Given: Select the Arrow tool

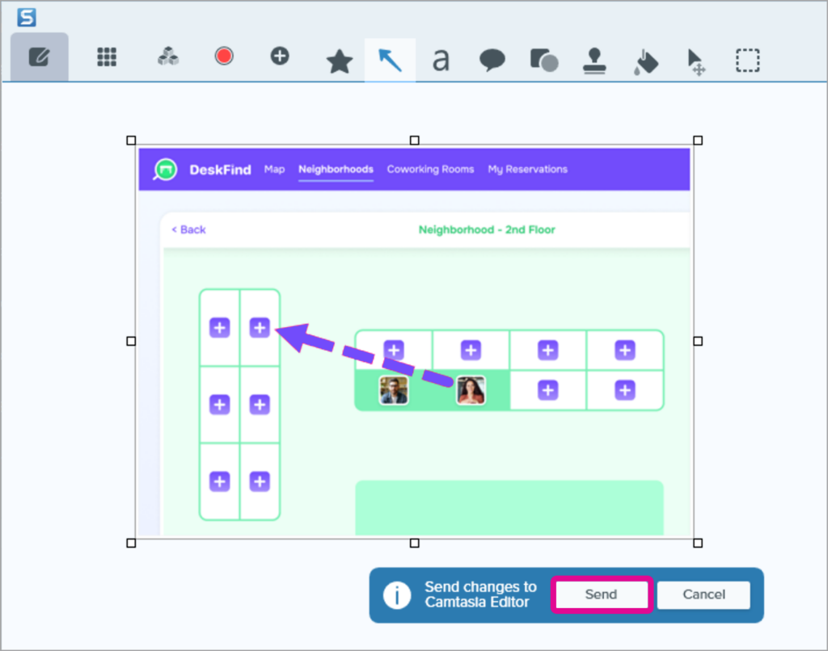Looking at the screenshot, I should [x=391, y=60].
